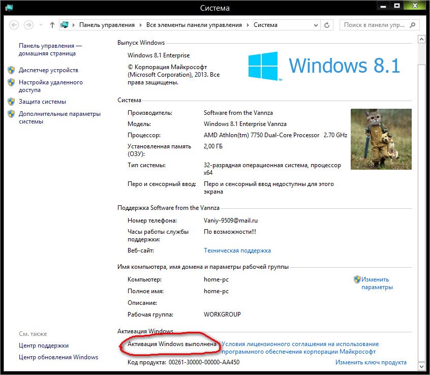
Task: Click 'Изменить ключ продукта' link
Action: 371,362
